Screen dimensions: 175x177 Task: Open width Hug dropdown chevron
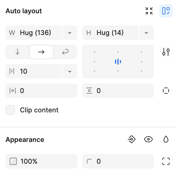[x=70, y=33]
